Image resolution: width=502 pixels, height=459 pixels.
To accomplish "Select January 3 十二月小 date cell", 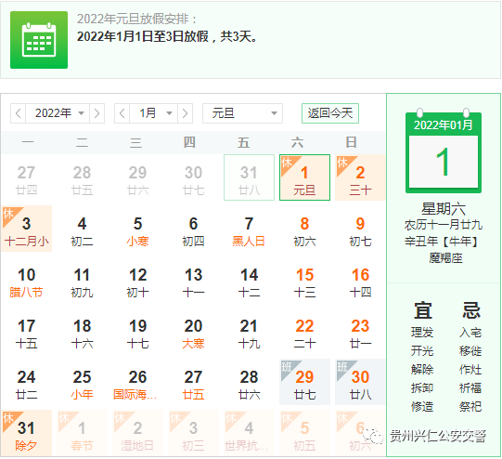I will (27, 229).
